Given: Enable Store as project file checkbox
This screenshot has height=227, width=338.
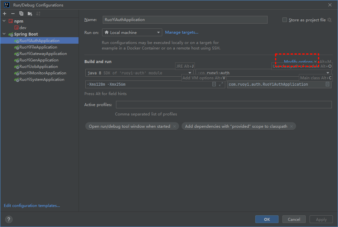Looking at the screenshot, I should pos(285,20).
